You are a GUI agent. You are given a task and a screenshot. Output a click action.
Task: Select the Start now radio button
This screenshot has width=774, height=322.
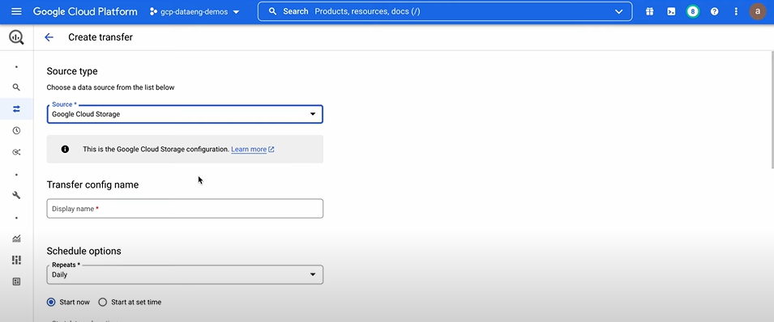pos(51,302)
